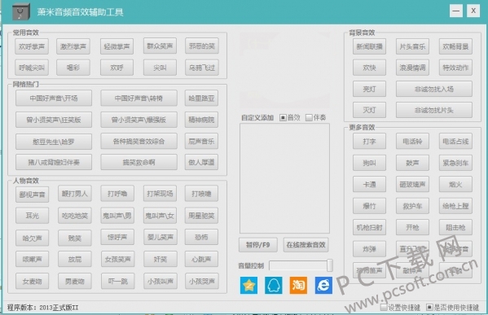Image resolution: width=488 pixels, height=315 pixels.
Task: Play the 婴儿笑声 effect
Action: point(160,237)
